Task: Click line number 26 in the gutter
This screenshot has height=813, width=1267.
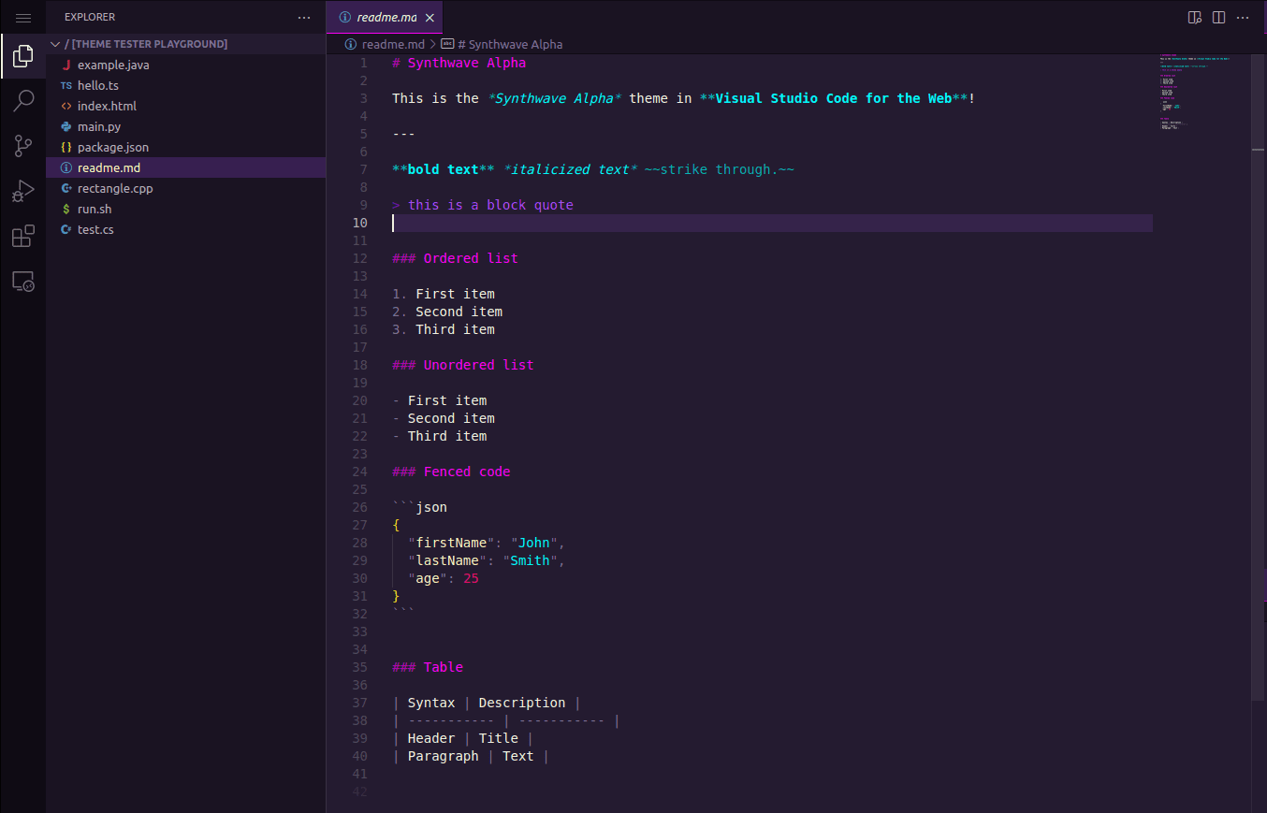Action: [360, 508]
